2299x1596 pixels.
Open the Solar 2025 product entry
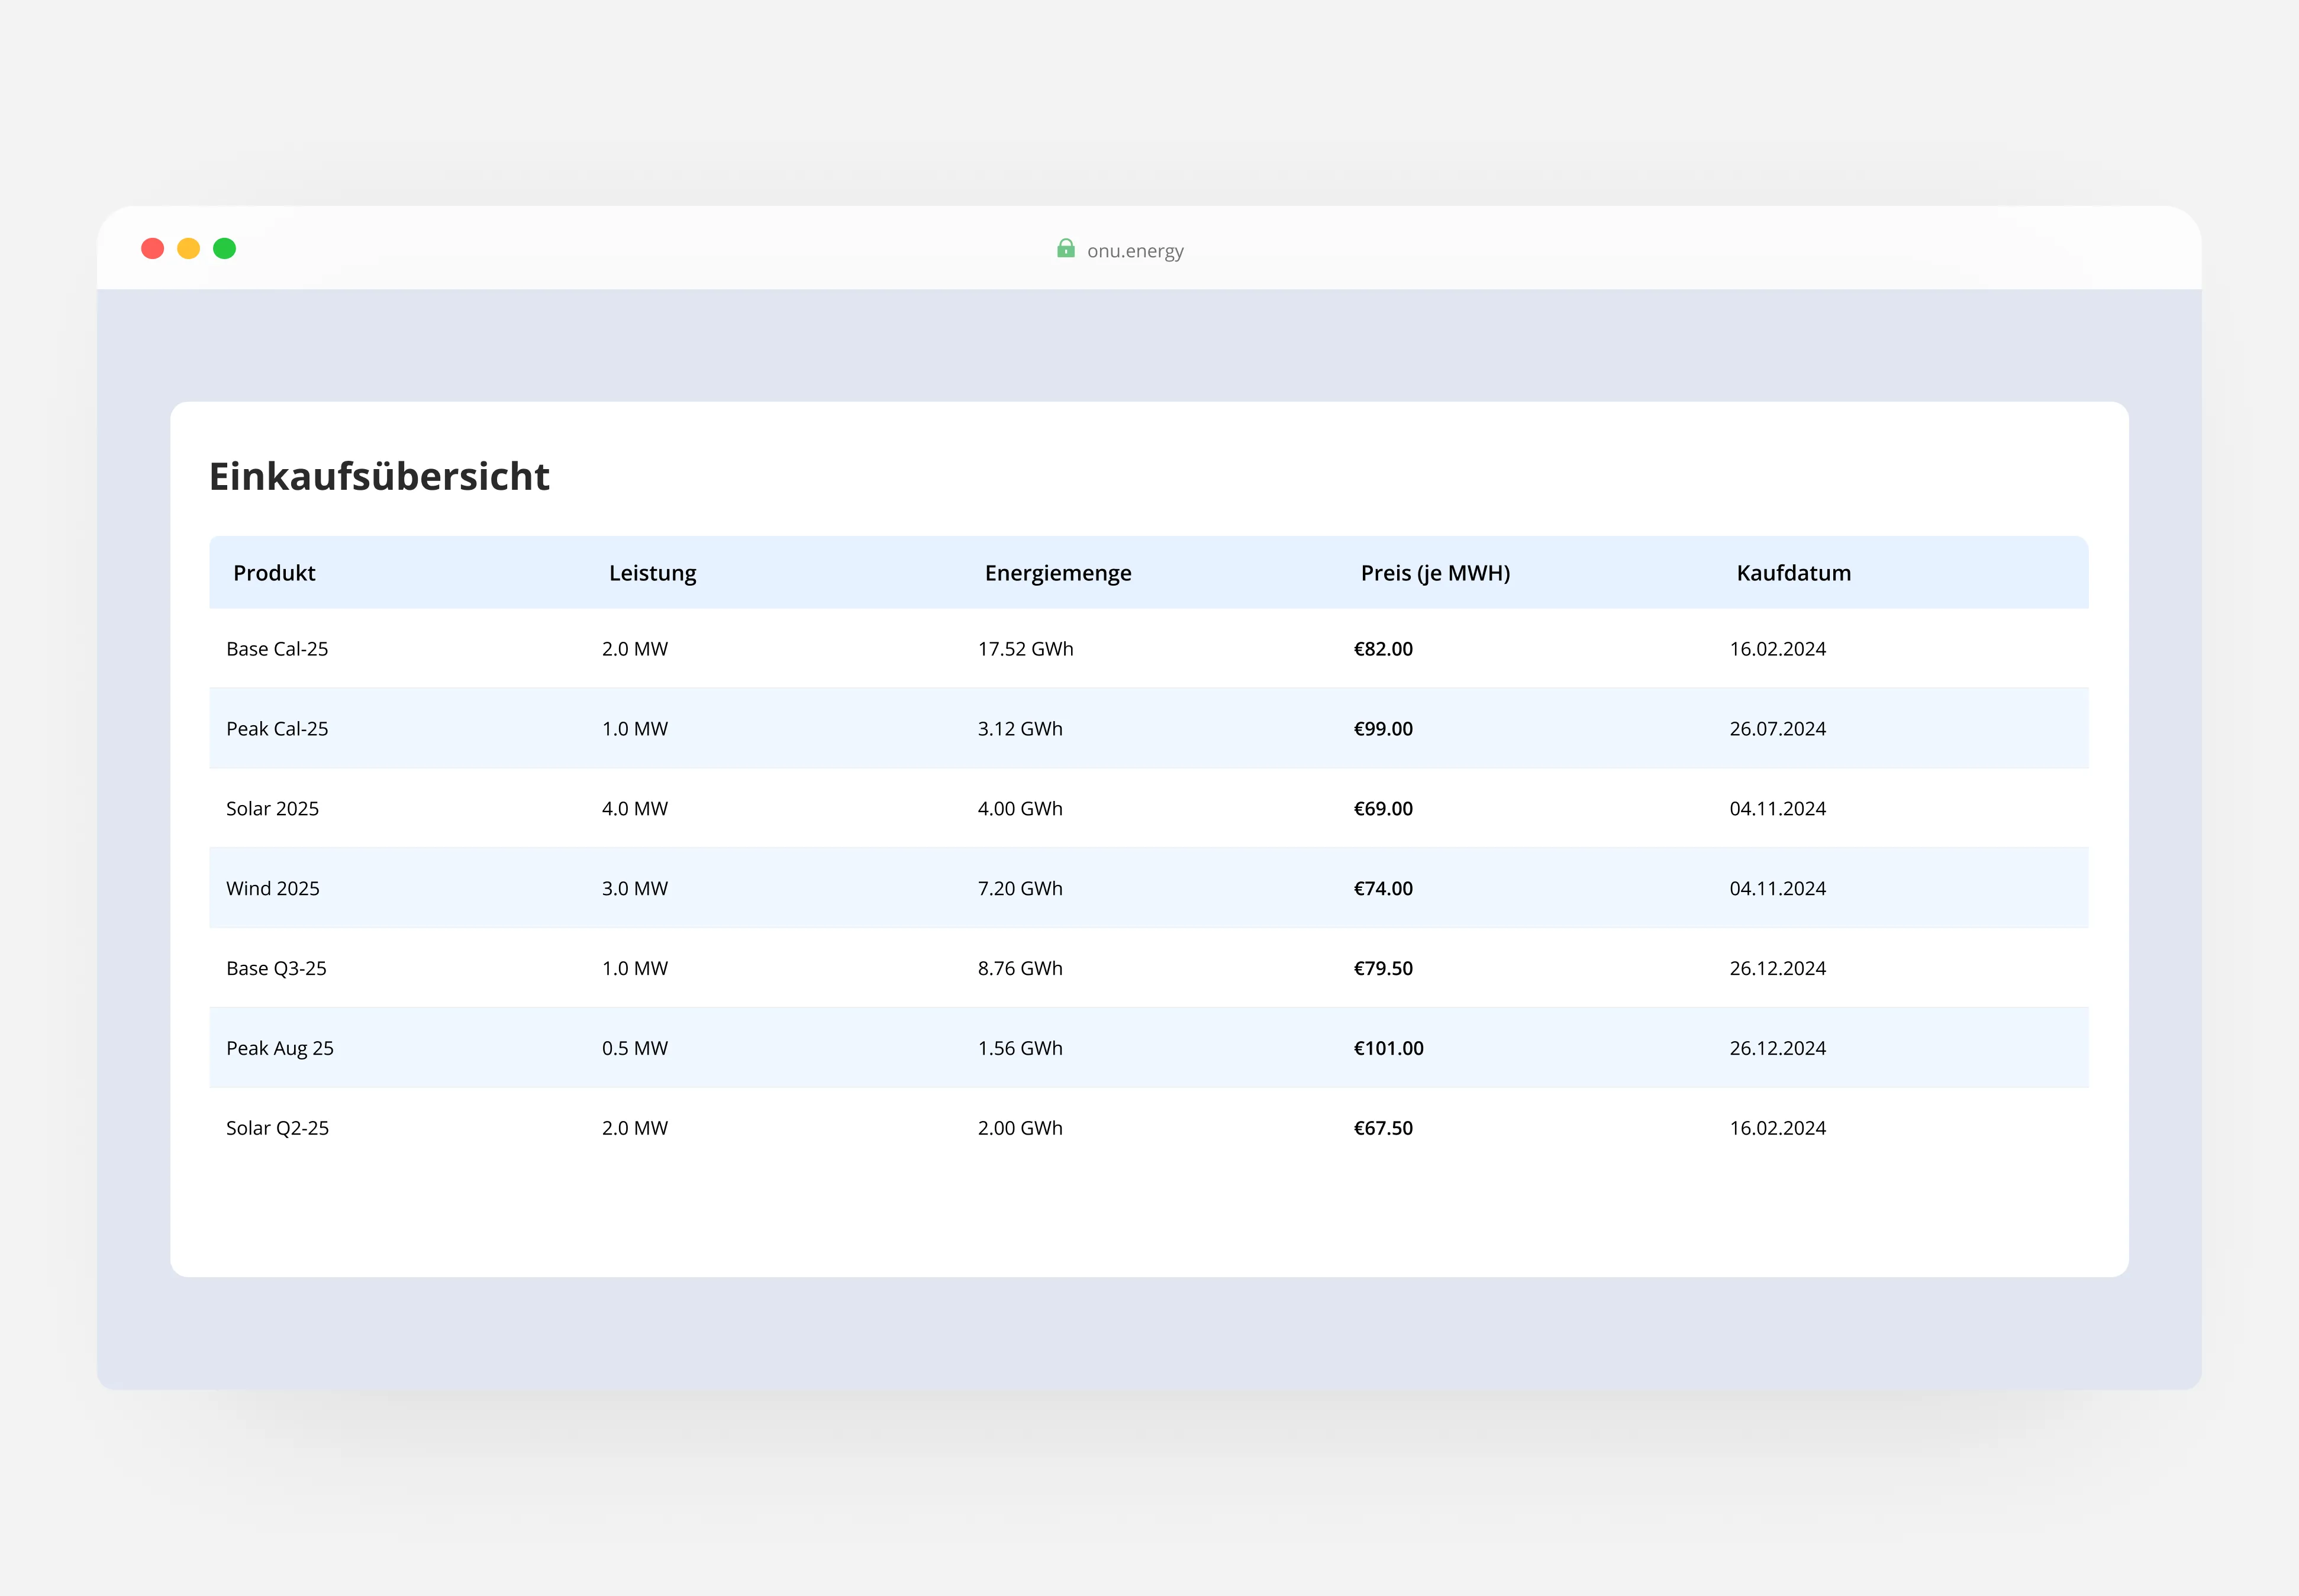click(x=272, y=808)
